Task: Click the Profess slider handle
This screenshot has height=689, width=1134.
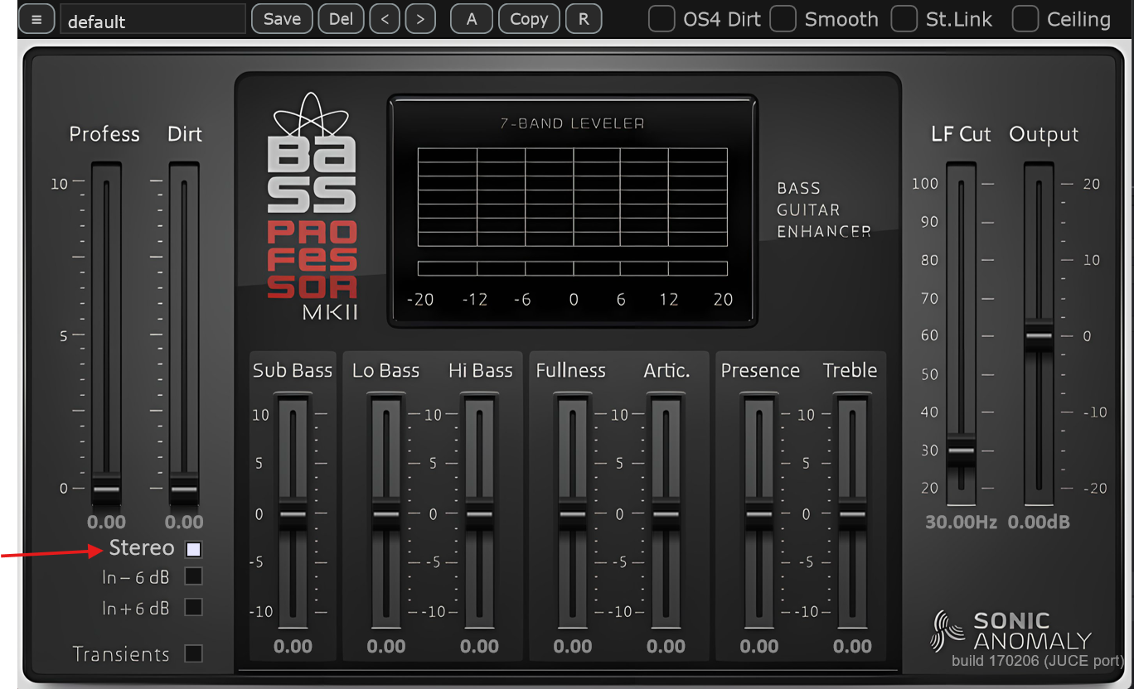Action: tap(106, 489)
